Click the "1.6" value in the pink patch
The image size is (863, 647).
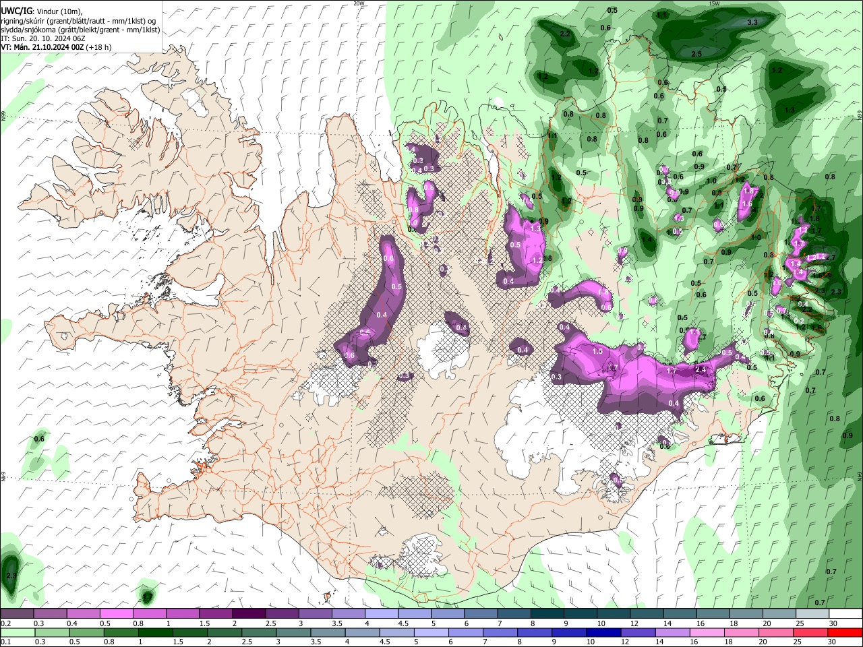click(746, 204)
